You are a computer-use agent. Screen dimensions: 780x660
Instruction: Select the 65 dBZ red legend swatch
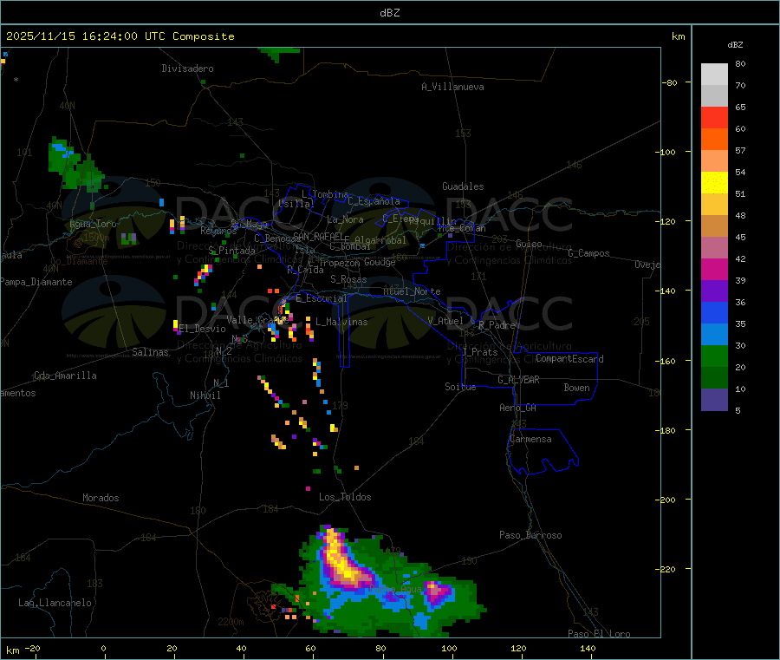714,117
